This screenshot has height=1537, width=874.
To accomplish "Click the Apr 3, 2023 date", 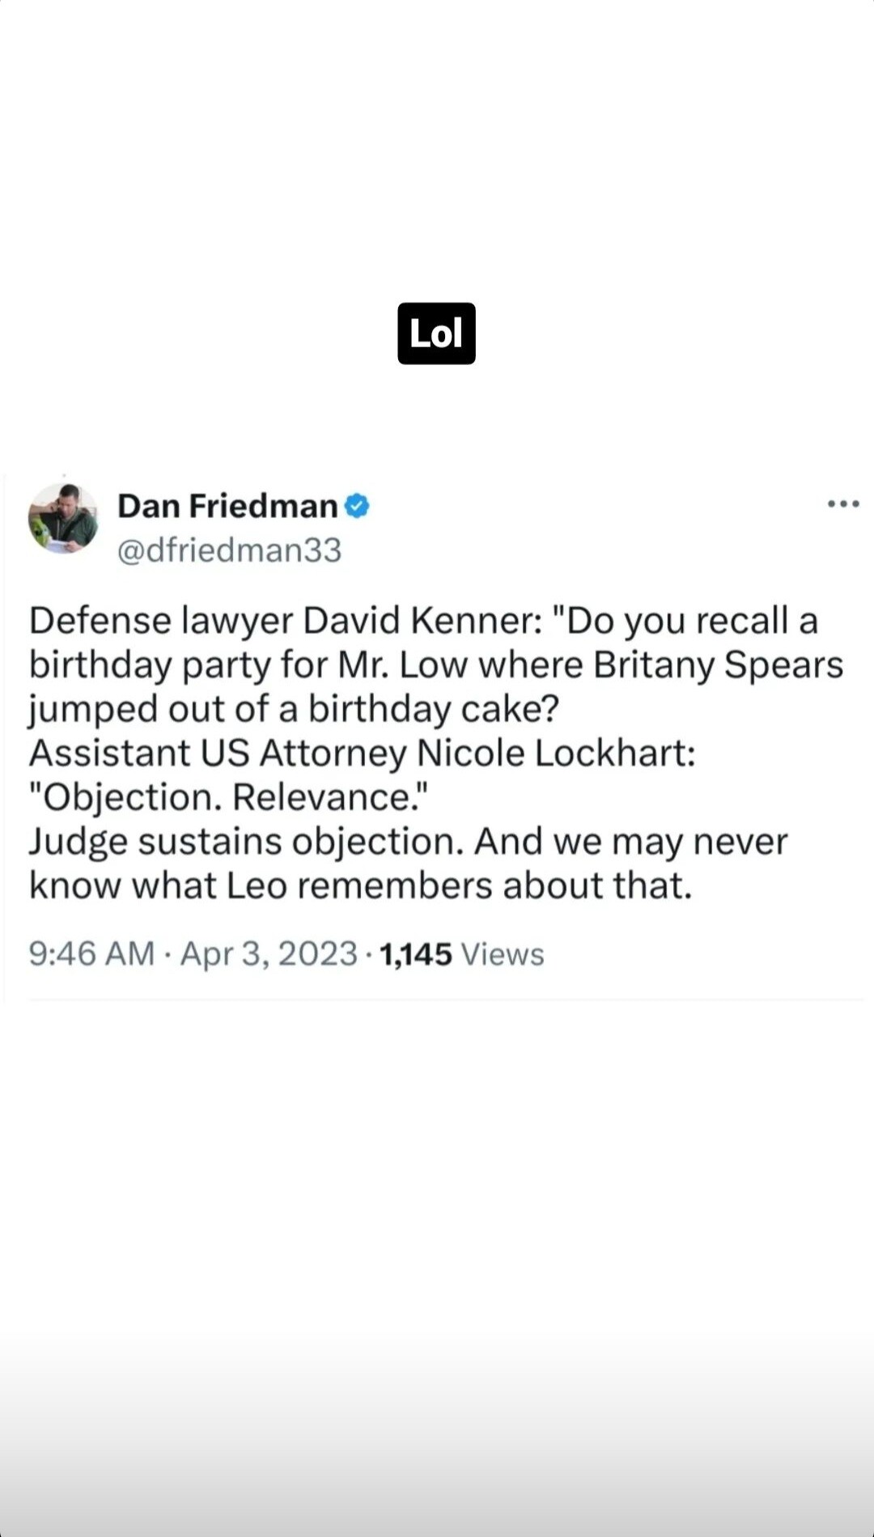I will pyautogui.click(x=269, y=953).
